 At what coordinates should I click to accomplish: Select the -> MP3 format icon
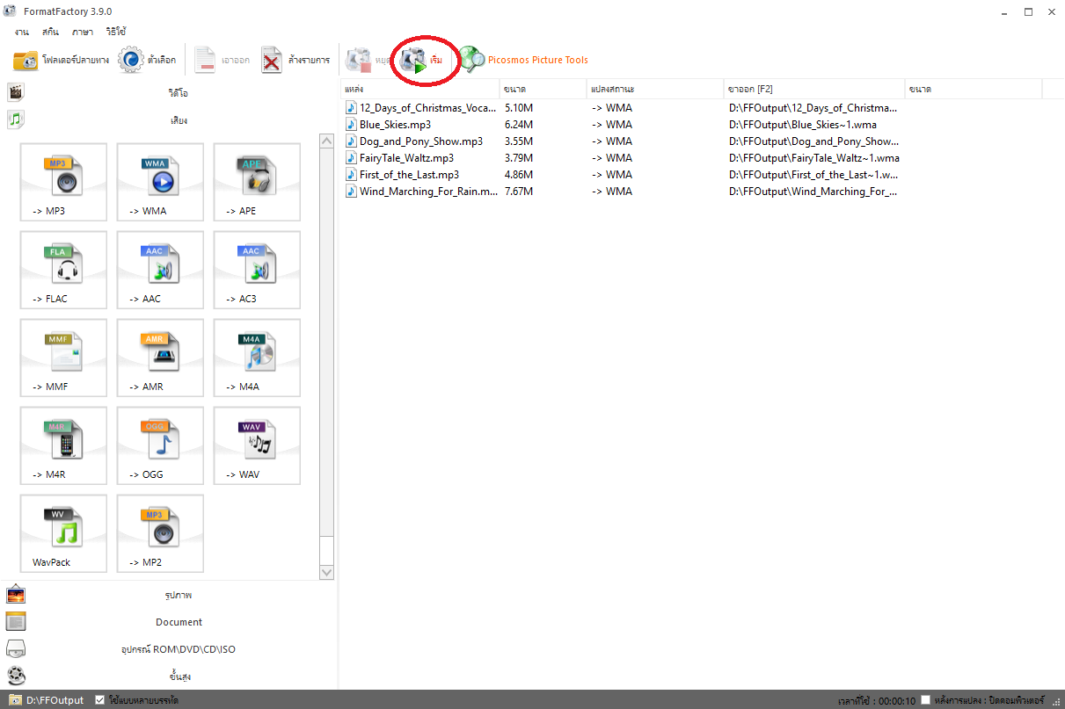(63, 182)
